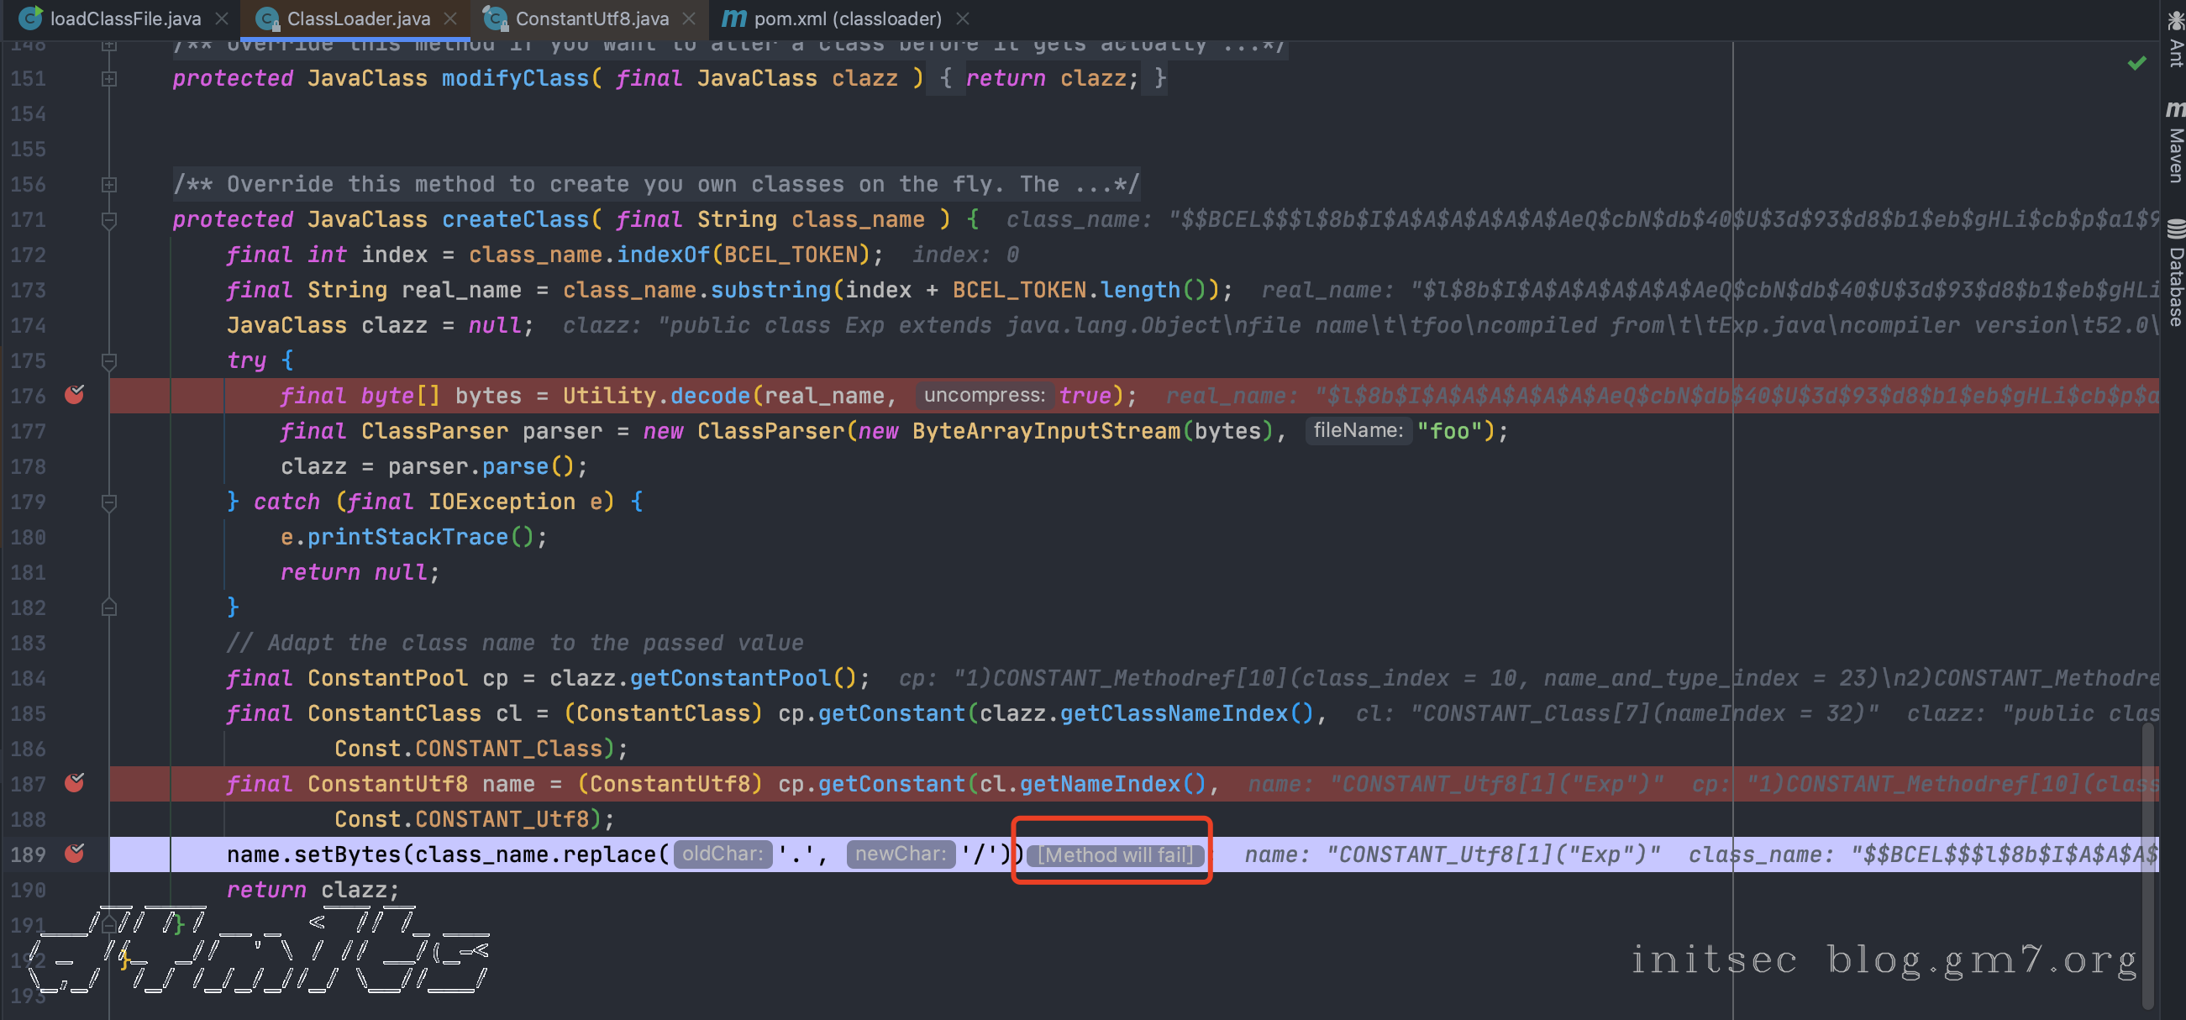Click the ClassLoader.java tab file icon
Screen dimensions: 2186x1020
(x=268, y=18)
